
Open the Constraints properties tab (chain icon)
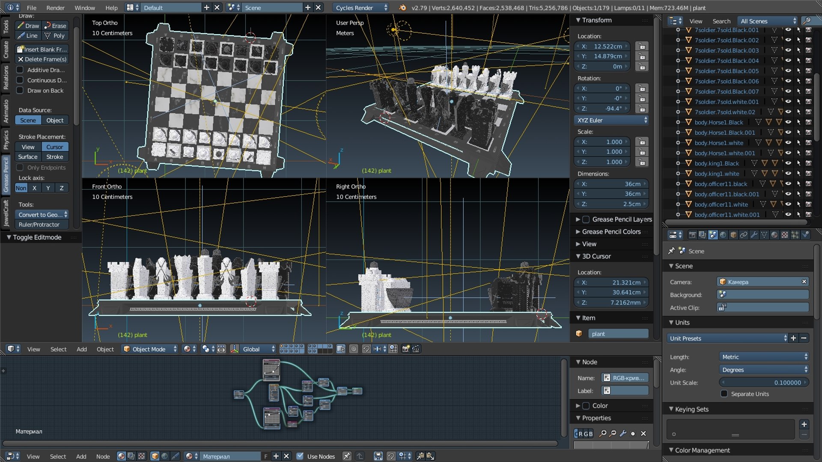point(744,235)
